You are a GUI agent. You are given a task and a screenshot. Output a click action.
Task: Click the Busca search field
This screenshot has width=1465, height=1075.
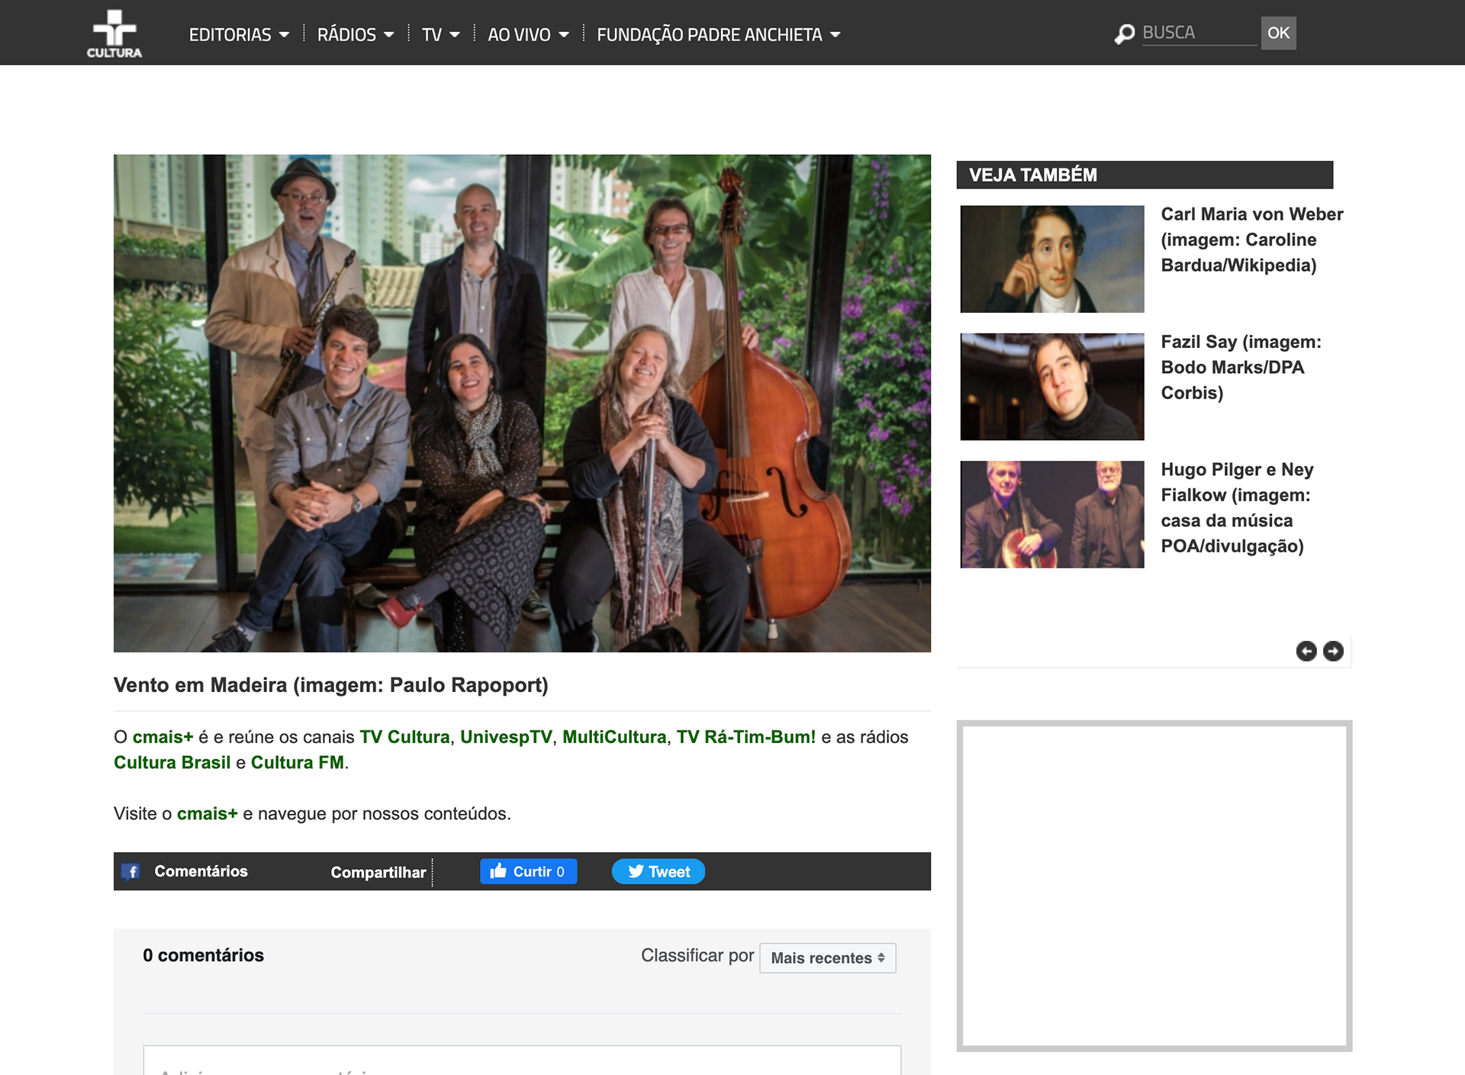tap(1198, 33)
